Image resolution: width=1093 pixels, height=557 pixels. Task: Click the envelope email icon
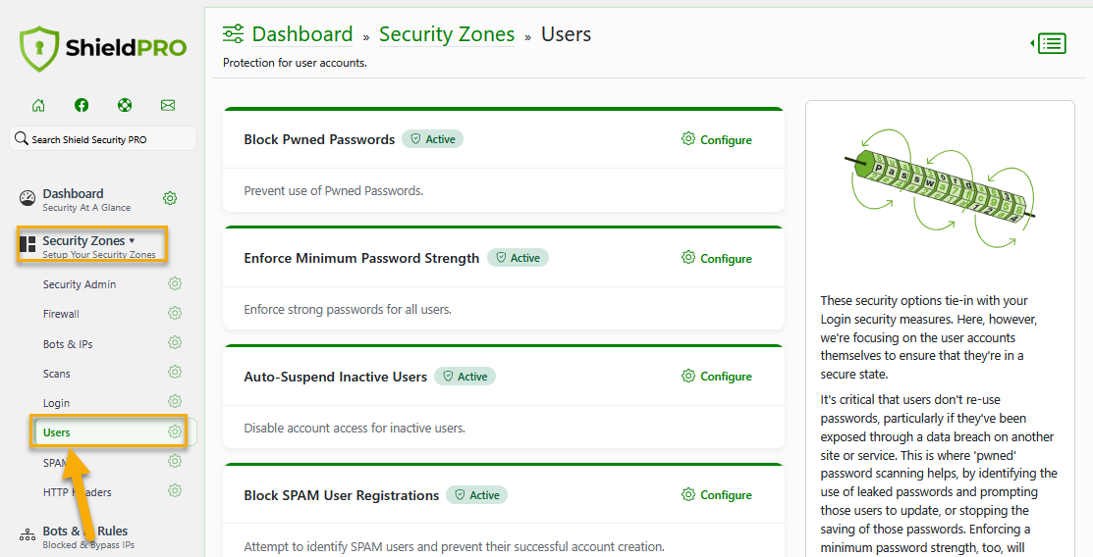[x=168, y=106]
